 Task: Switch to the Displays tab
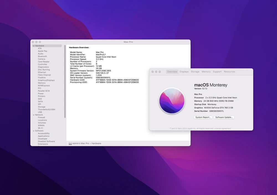[x=184, y=72]
